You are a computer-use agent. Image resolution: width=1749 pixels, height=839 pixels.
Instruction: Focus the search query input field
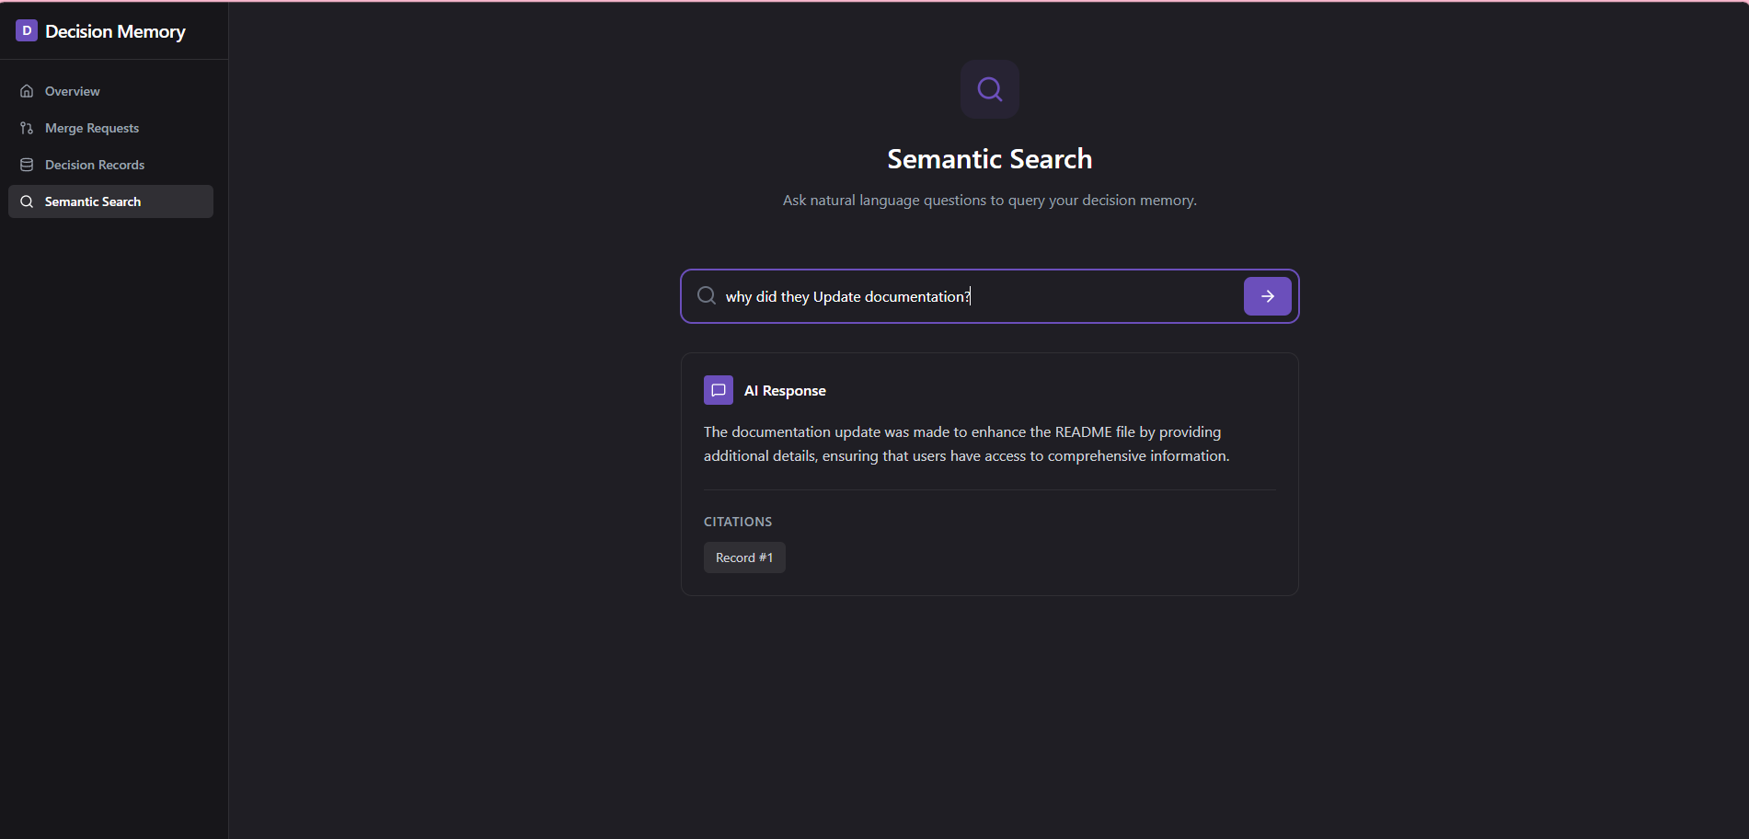[979, 296]
